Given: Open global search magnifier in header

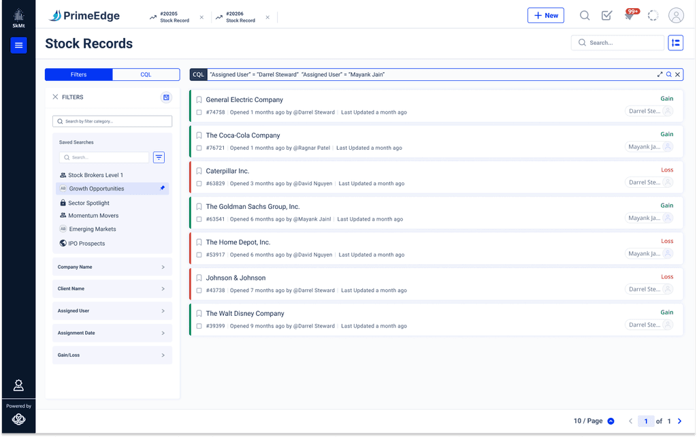Looking at the screenshot, I should (x=585, y=16).
